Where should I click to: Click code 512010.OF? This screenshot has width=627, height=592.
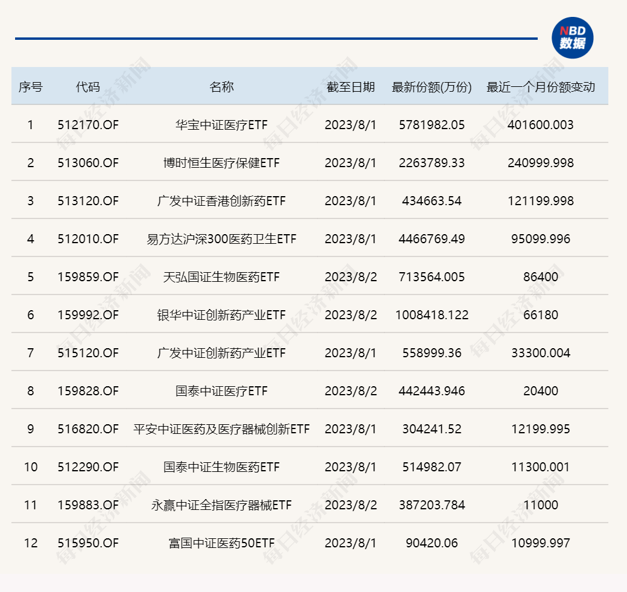[88, 239]
